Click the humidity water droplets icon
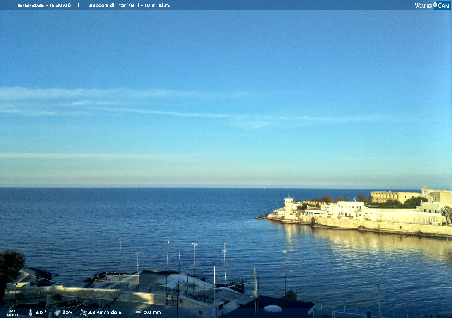The image size is (452, 318). click(57, 312)
